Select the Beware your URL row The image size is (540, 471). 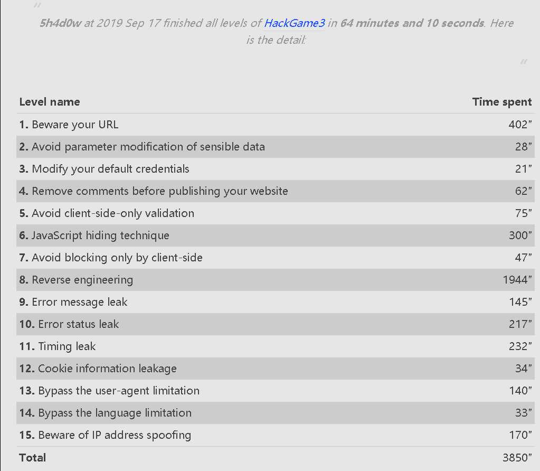point(75,125)
